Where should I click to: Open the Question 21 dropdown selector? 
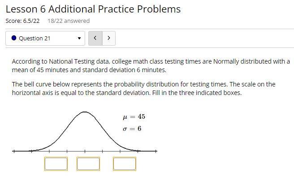(45, 38)
